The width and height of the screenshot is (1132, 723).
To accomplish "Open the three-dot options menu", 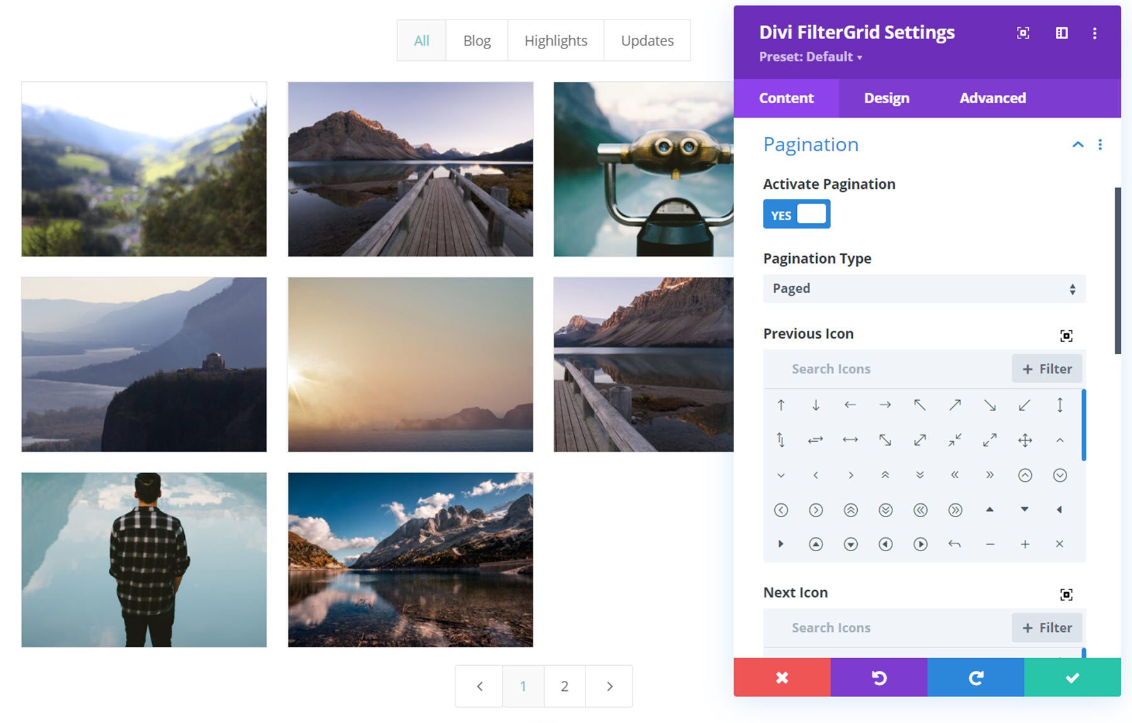I will click(1095, 33).
